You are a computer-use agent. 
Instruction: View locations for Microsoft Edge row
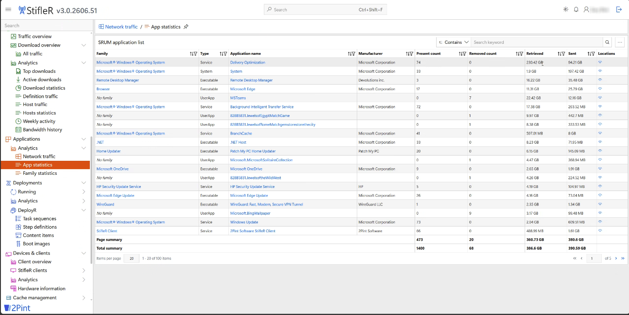tap(600, 89)
